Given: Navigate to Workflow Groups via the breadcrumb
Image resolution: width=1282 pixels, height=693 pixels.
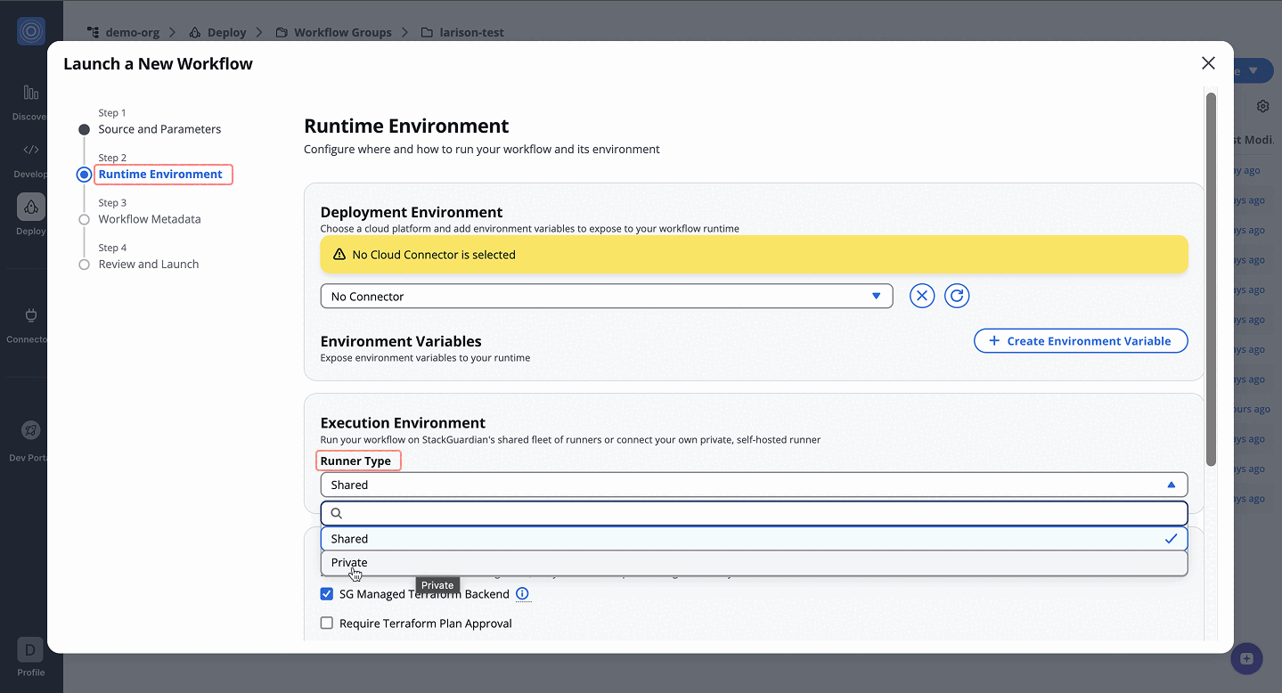Looking at the screenshot, I should point(342,32).
